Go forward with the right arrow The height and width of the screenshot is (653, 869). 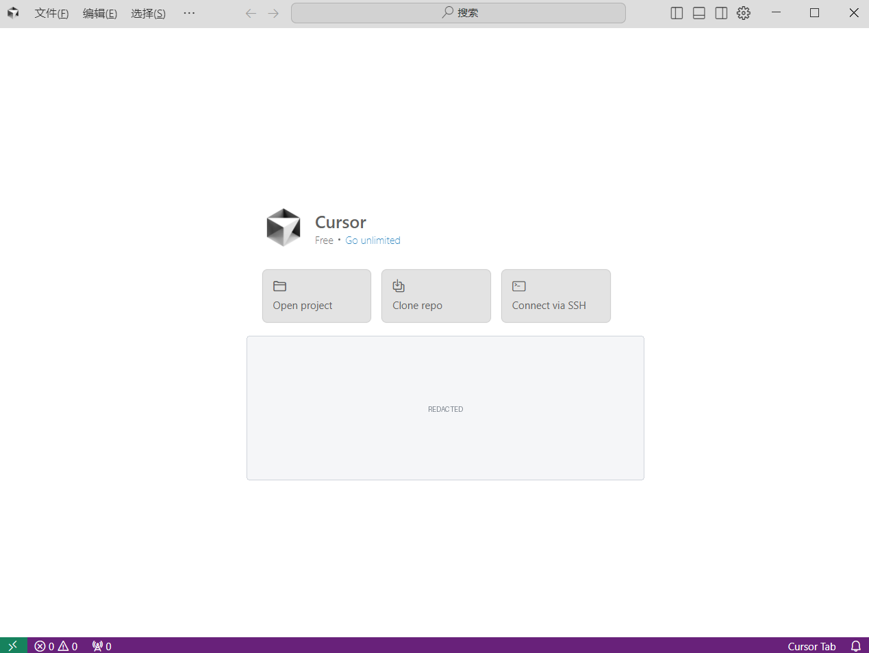tap(273, 13)
